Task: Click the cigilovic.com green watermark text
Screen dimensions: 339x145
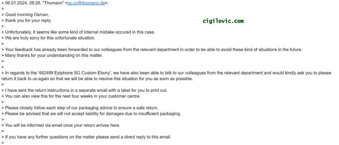Action: pyautogui.click(x=223, y=21)
